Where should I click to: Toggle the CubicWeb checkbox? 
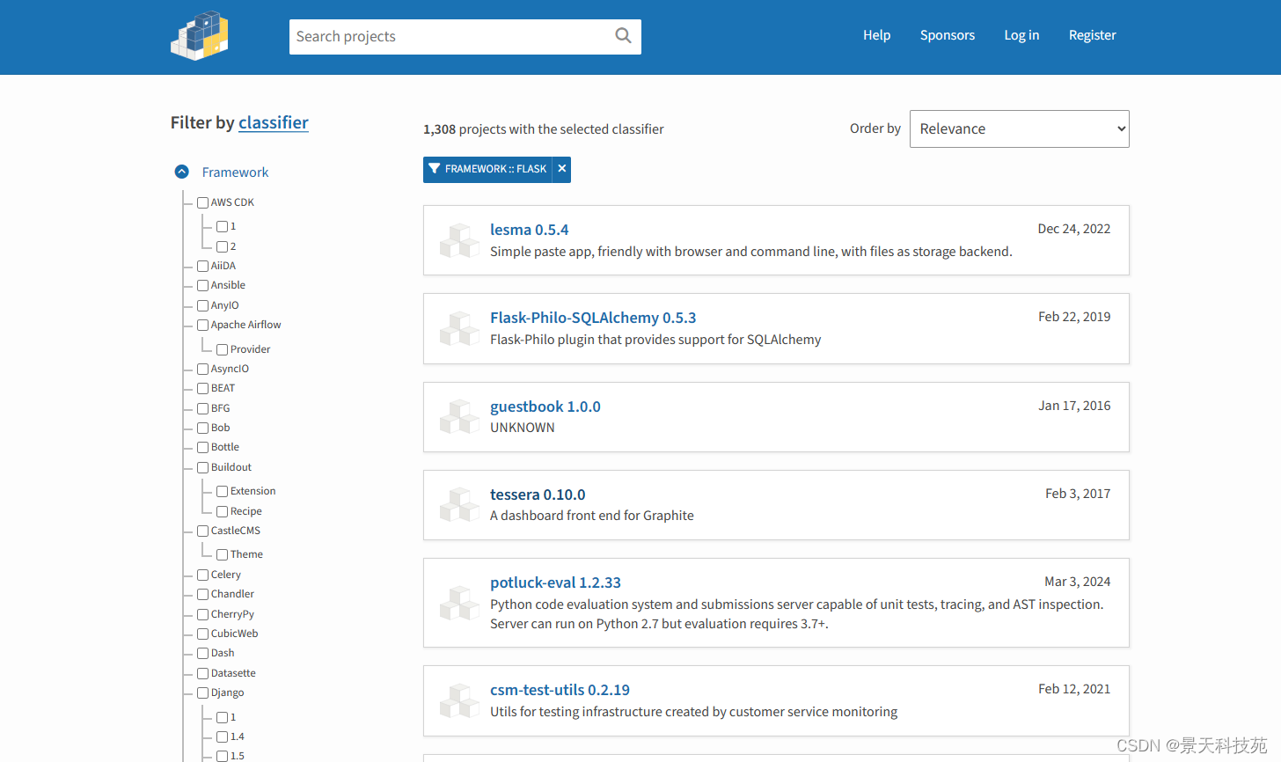[203, 634]
